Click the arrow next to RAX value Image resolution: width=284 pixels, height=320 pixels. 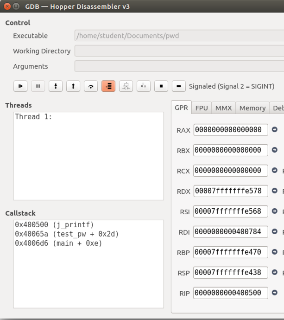[275, 130]
